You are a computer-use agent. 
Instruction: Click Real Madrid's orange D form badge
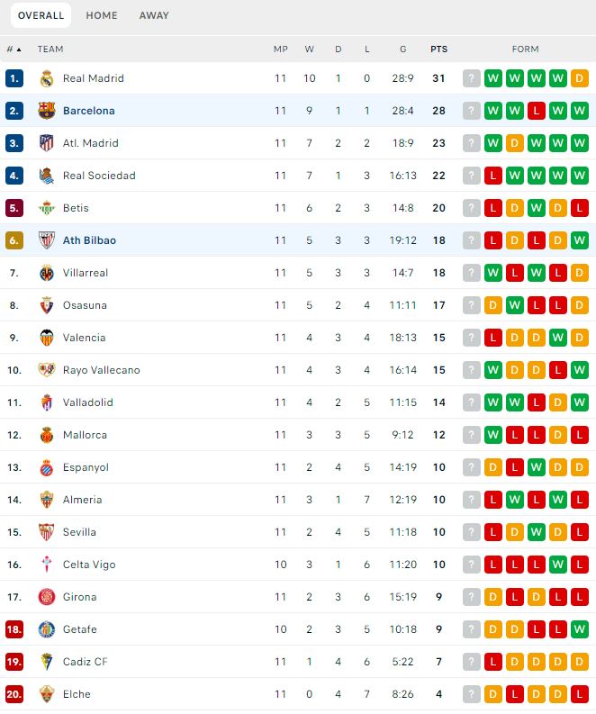tap(580, 78)
